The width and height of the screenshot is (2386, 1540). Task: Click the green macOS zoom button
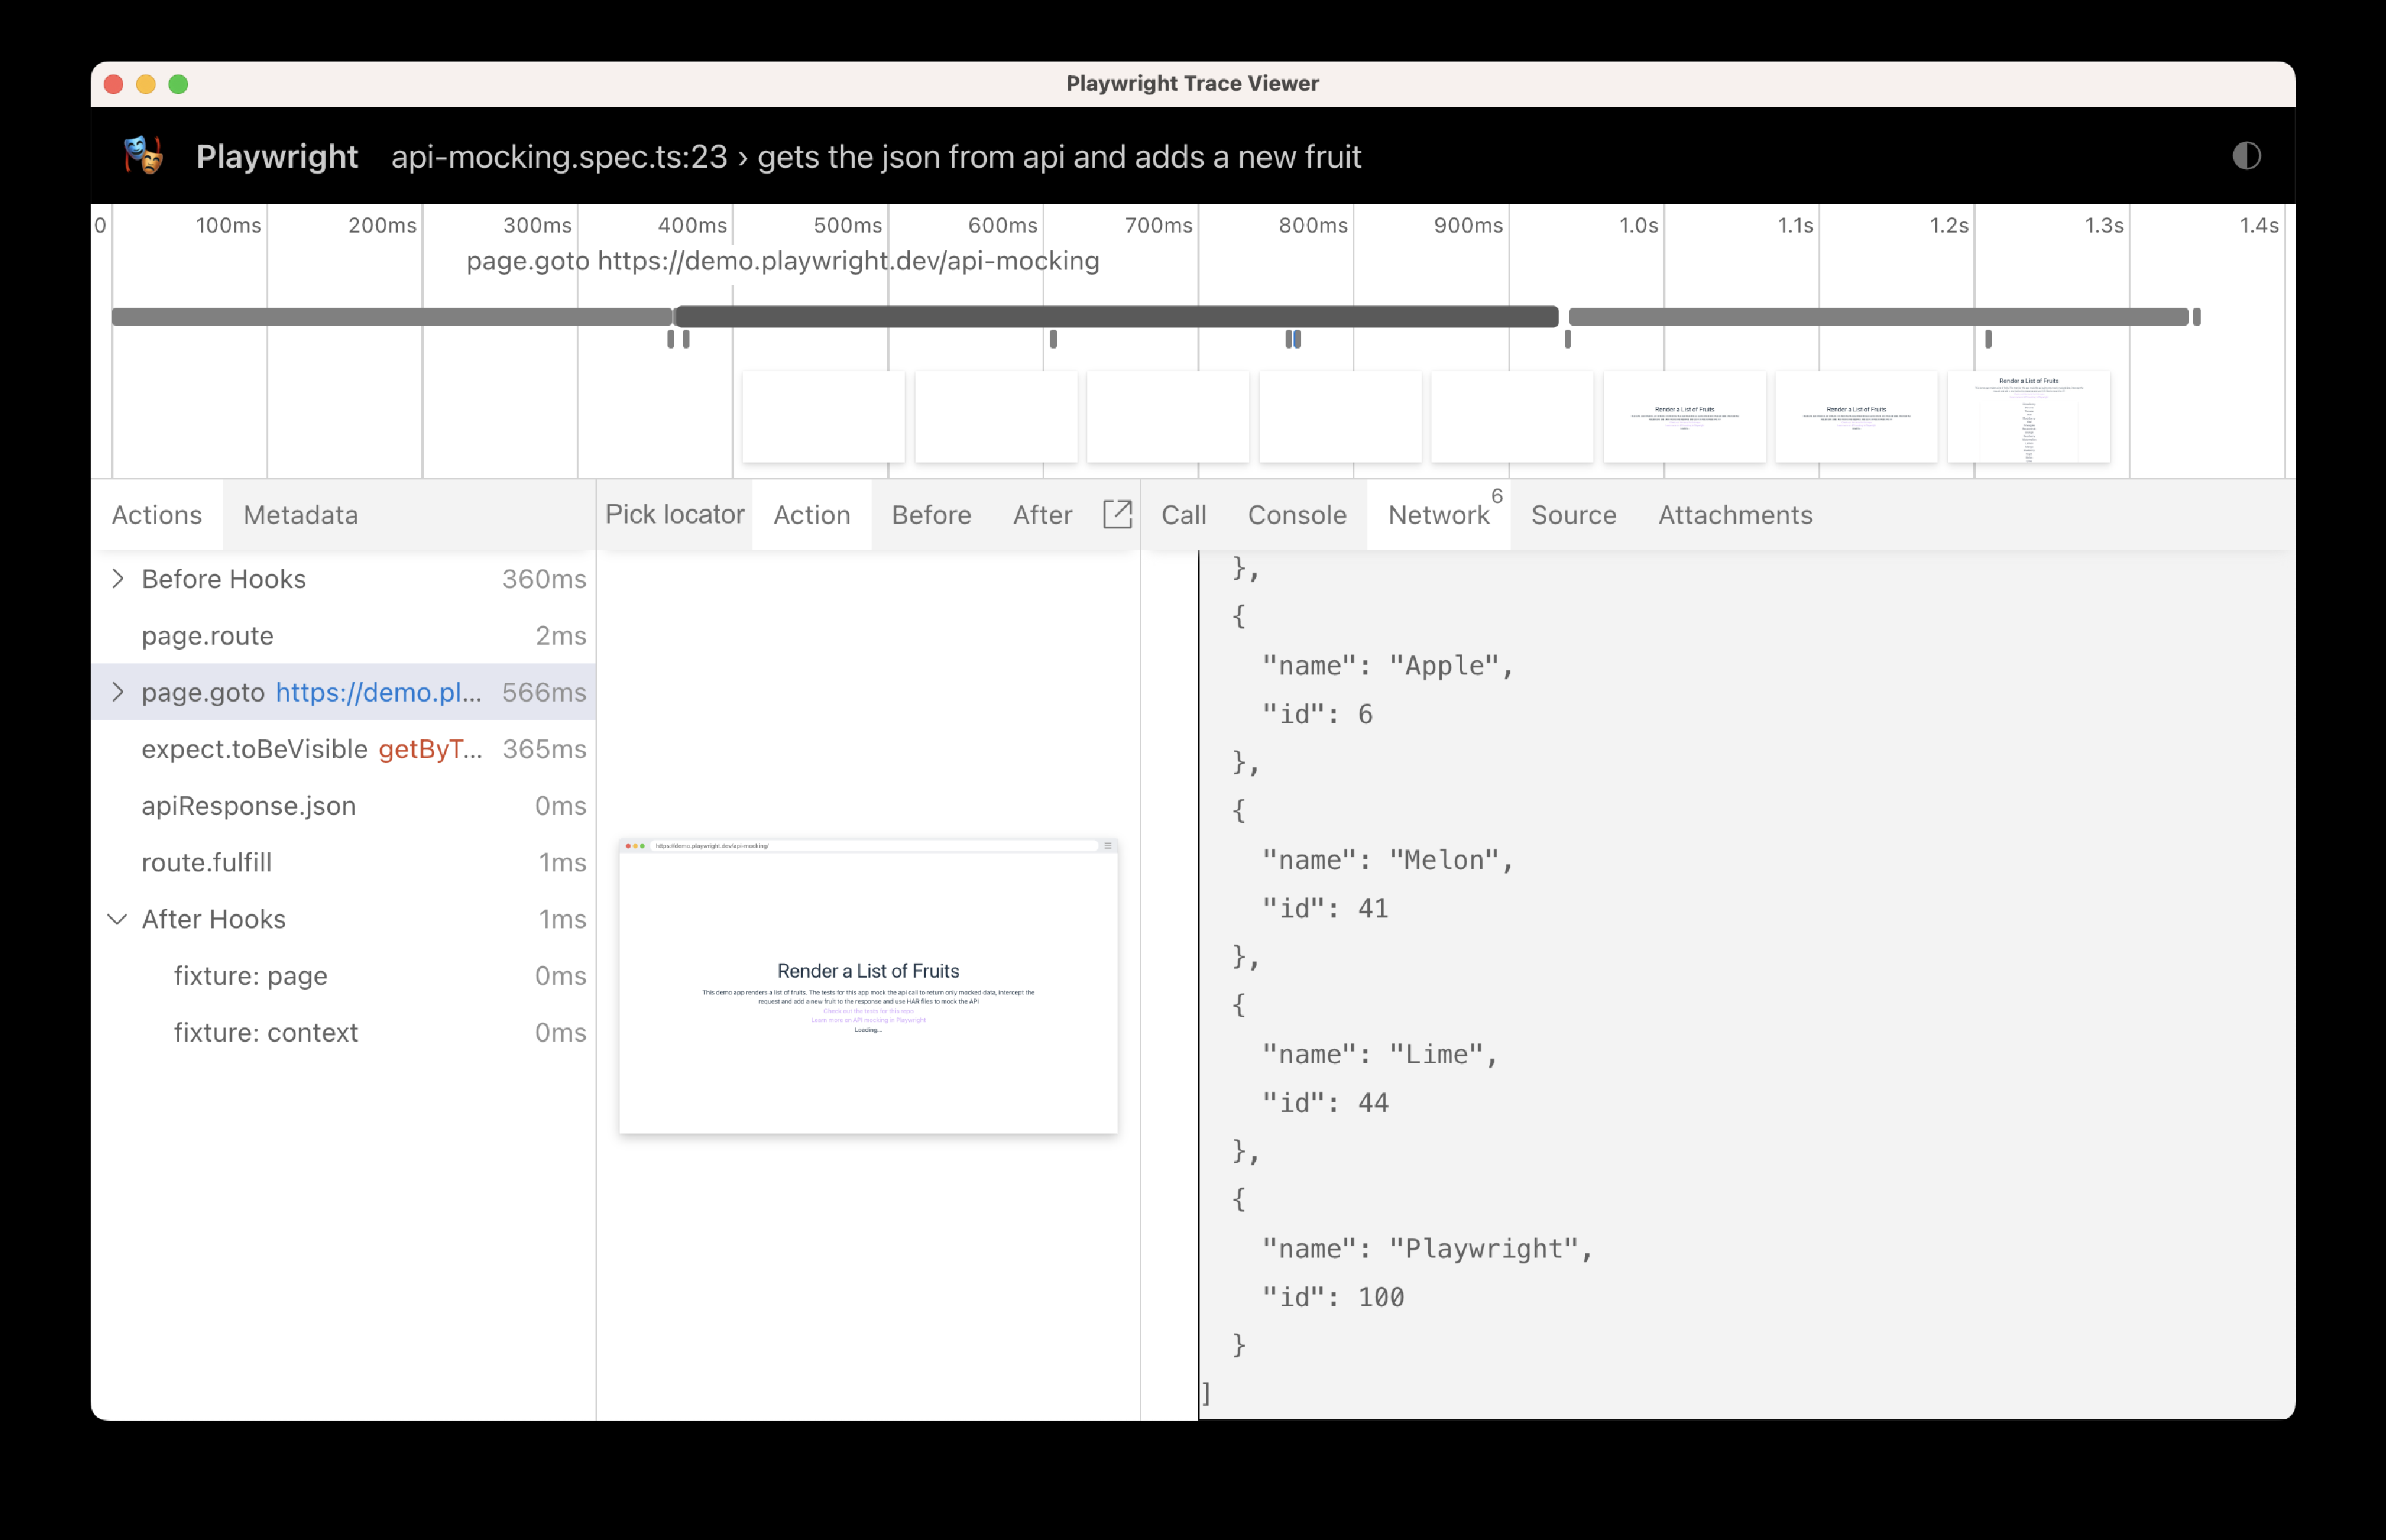point(178,84)
